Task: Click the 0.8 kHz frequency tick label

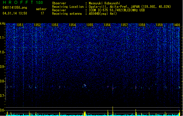Action: coord(3,81)
